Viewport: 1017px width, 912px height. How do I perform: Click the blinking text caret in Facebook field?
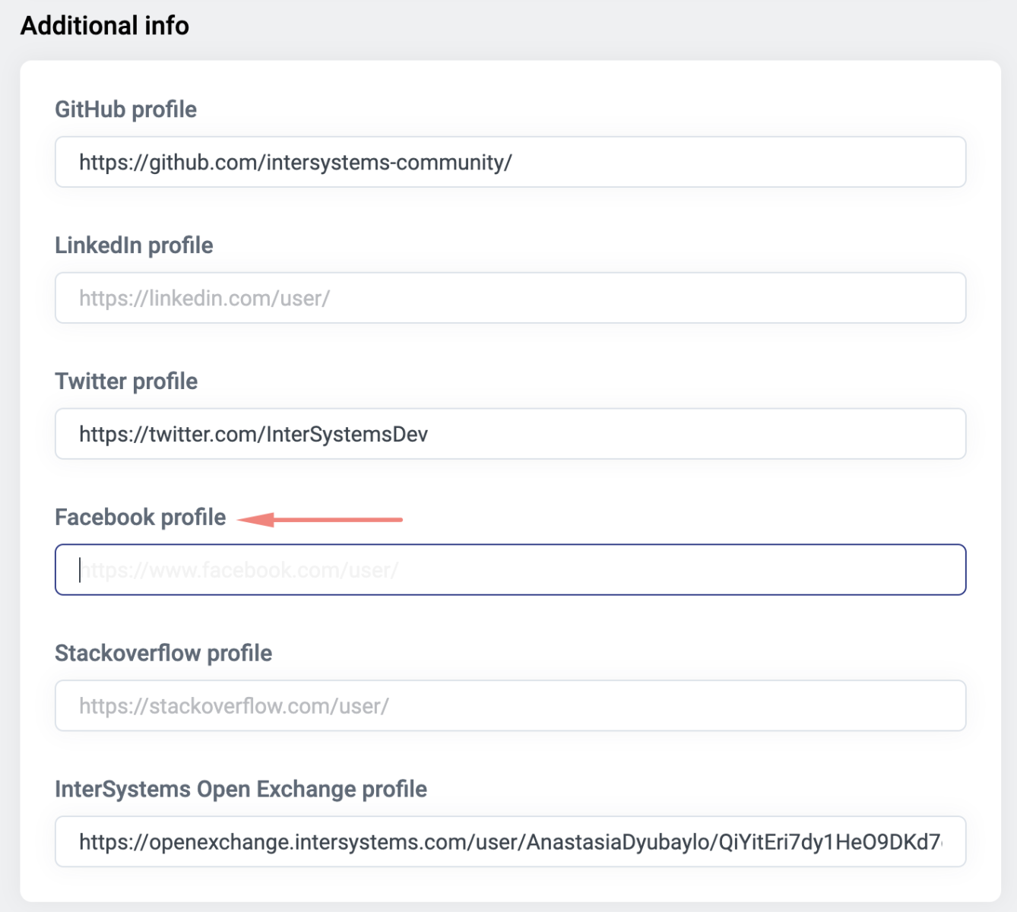80,570
